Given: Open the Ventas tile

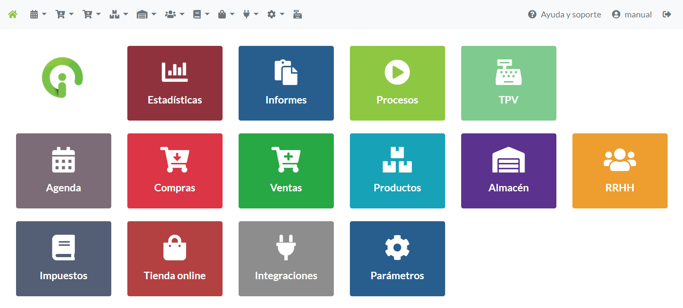Looking at the screenshot, I should click(286, 171).
